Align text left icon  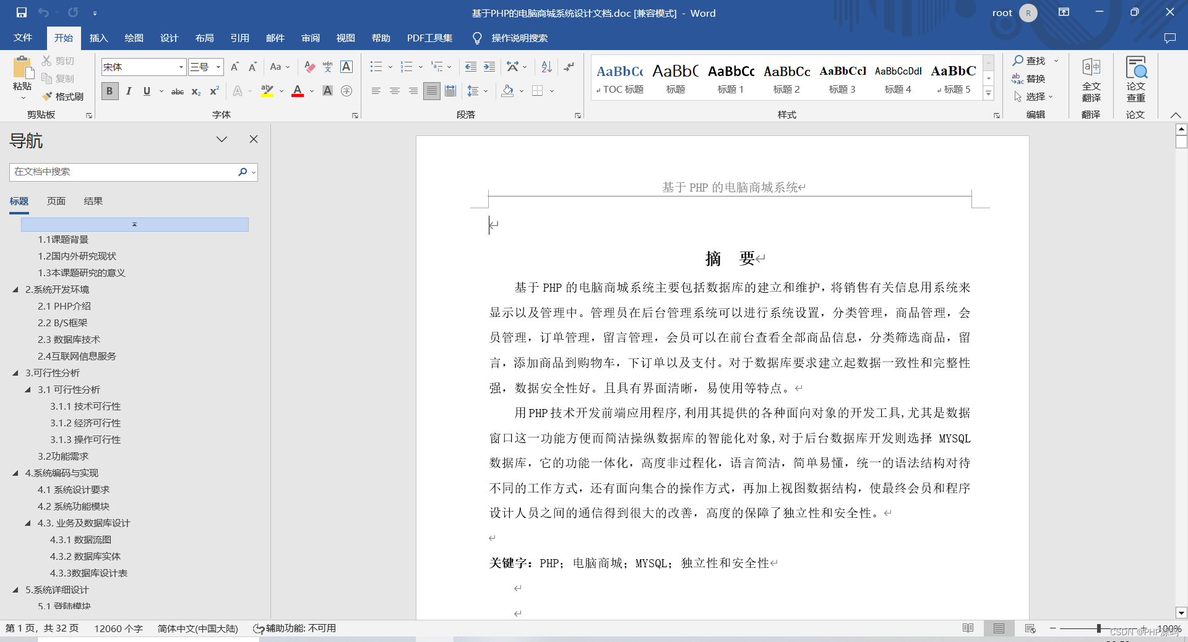click(376, 91)
